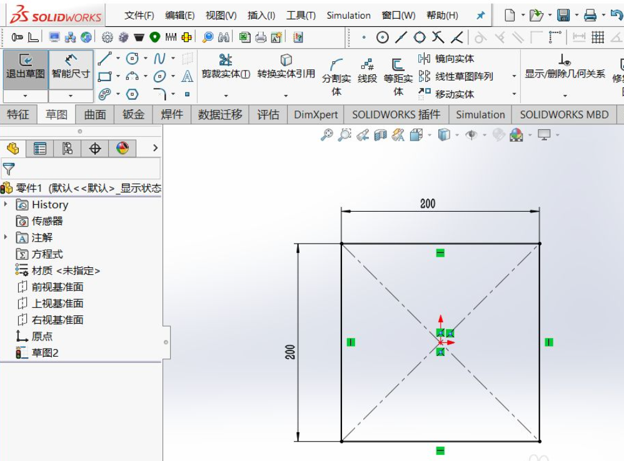The image size is (624, 461).
Task: Click the Print icon
Action: [590, 16]
